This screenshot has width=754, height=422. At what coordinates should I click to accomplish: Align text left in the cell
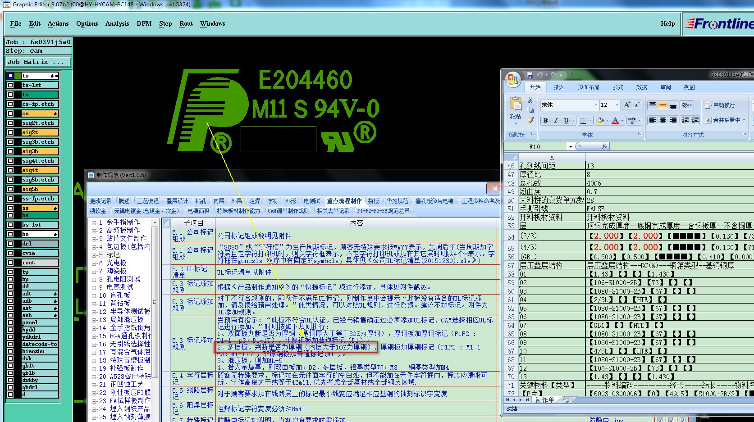[x=652, y=120]
